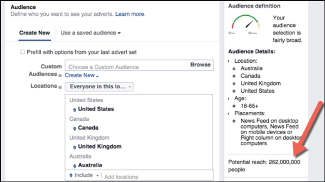This screenshot has width=325, height=182.
Task: Click United States in Audience Details list
Action: [x=257, y=91]
